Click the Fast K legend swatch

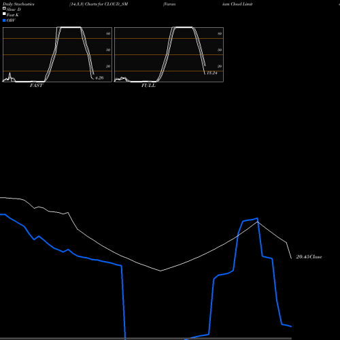pyautogui.click(x=4, y=14)
